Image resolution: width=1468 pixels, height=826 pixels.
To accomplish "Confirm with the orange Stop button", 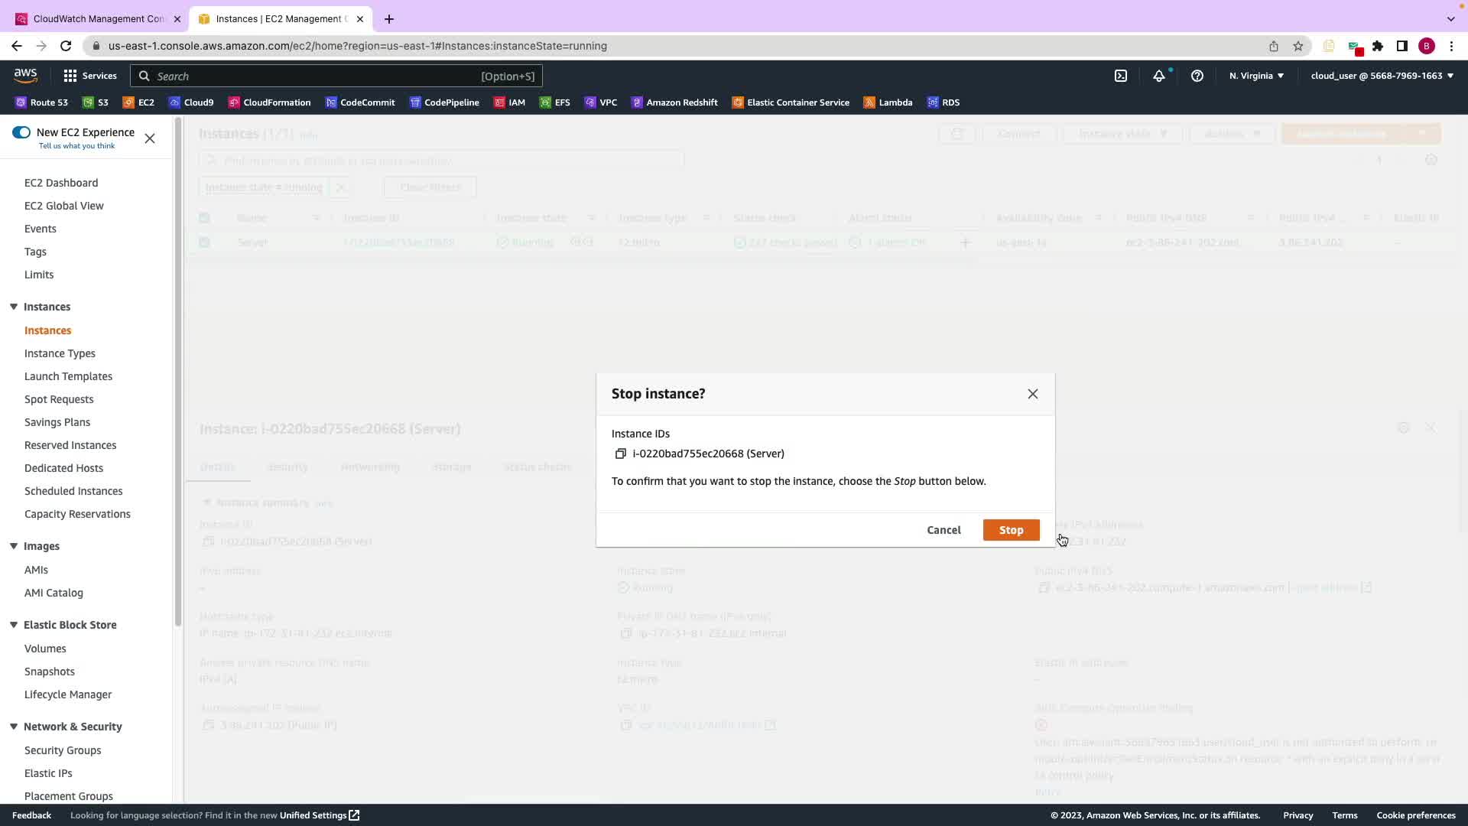I will [1011, 530].
